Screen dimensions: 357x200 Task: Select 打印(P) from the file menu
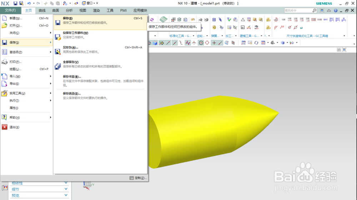[x=26, y=62]
